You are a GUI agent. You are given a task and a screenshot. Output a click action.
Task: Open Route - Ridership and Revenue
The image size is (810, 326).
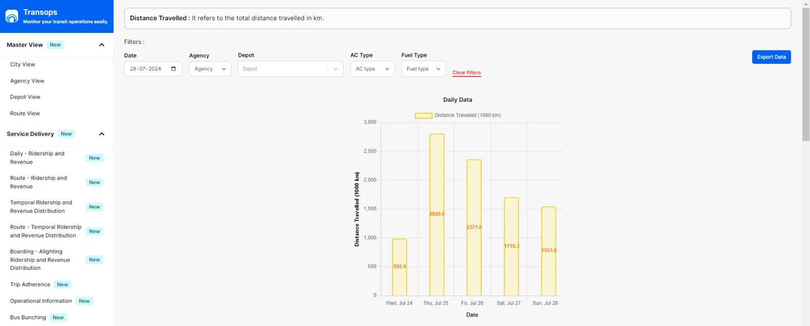pos(38,182)
